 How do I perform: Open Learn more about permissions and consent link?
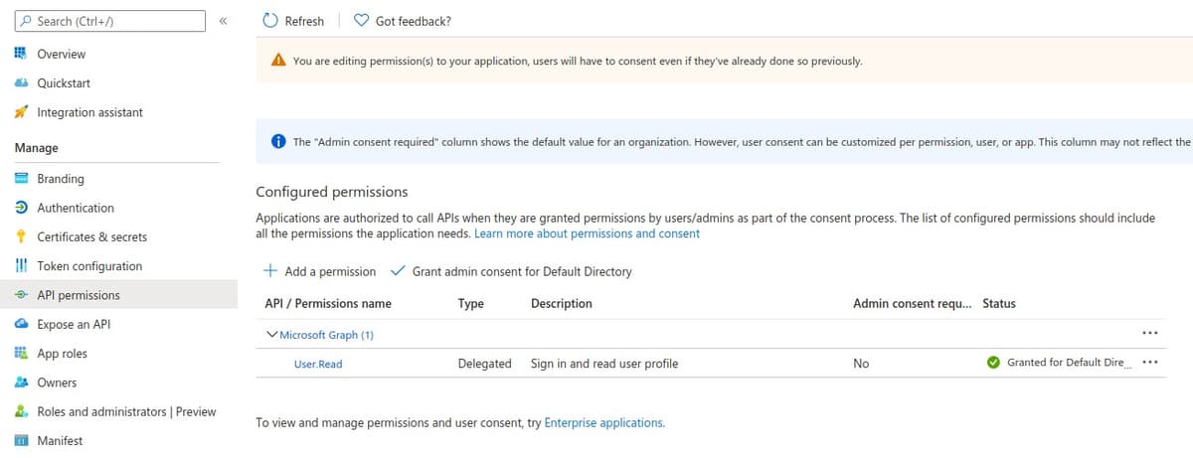(588, 233)
